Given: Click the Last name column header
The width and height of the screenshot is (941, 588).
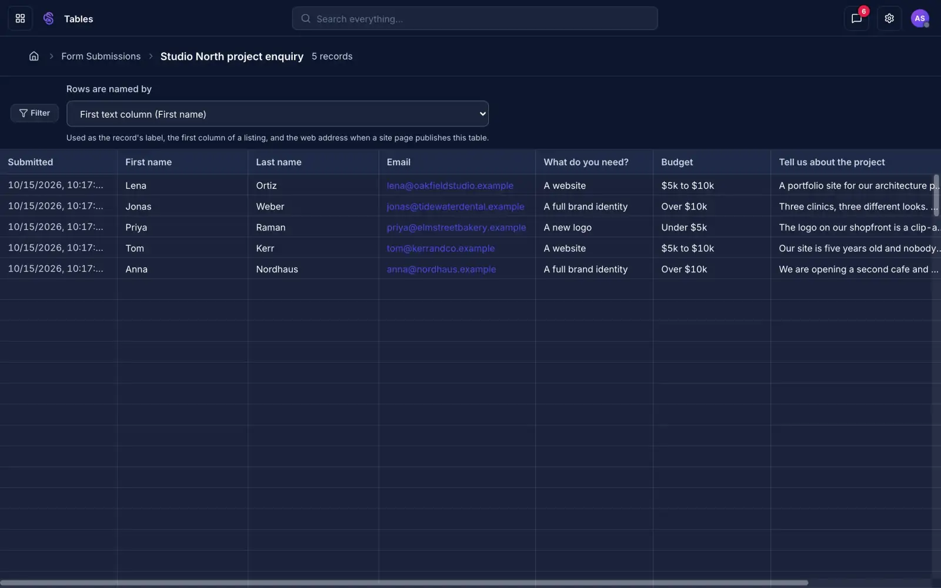Looking at the screenshot, I should (x=313, y=162).
